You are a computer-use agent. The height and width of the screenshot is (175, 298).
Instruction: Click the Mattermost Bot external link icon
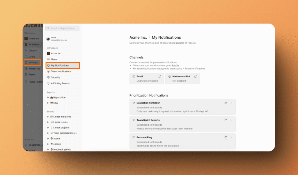coord(195,76)
